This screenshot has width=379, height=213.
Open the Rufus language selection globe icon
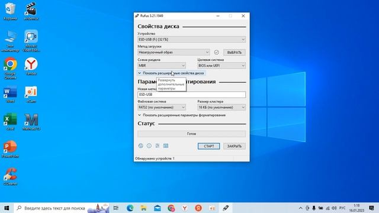[x=141, y=146]
